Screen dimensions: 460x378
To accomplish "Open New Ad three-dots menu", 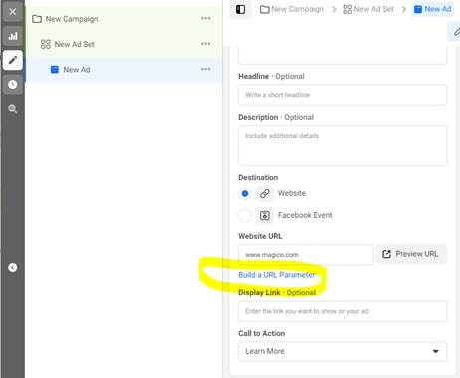I will tap(206, 69).
